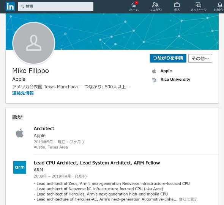
Task: Click the Rice University link
Action: coord(175,80)
